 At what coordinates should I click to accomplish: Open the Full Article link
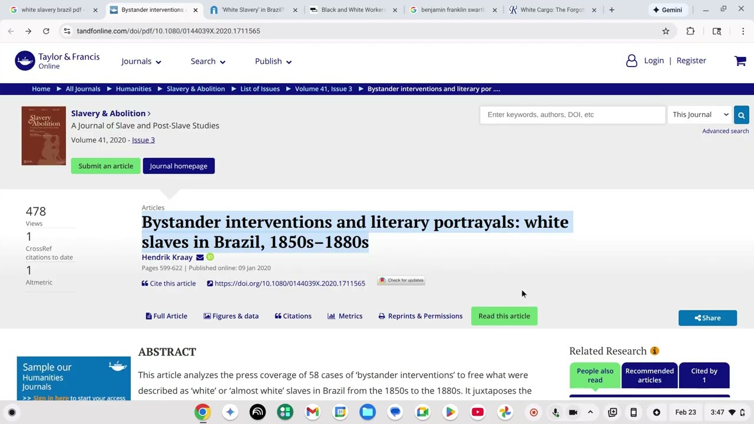coord(166,316)
